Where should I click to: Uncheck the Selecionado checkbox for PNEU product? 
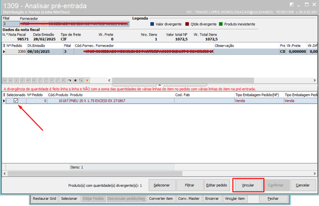click(16, 101)
